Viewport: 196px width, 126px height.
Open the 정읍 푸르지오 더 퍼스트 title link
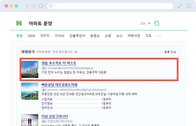pos(59,63)
